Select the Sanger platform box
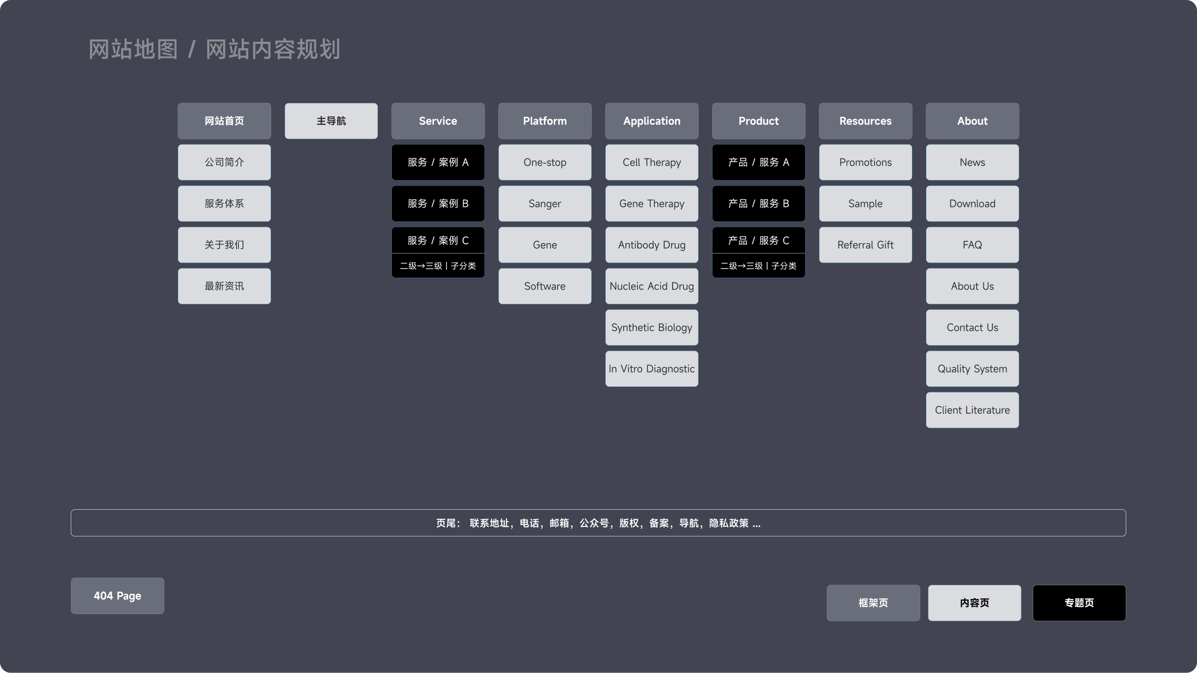1197x673 pixels. 544,204
